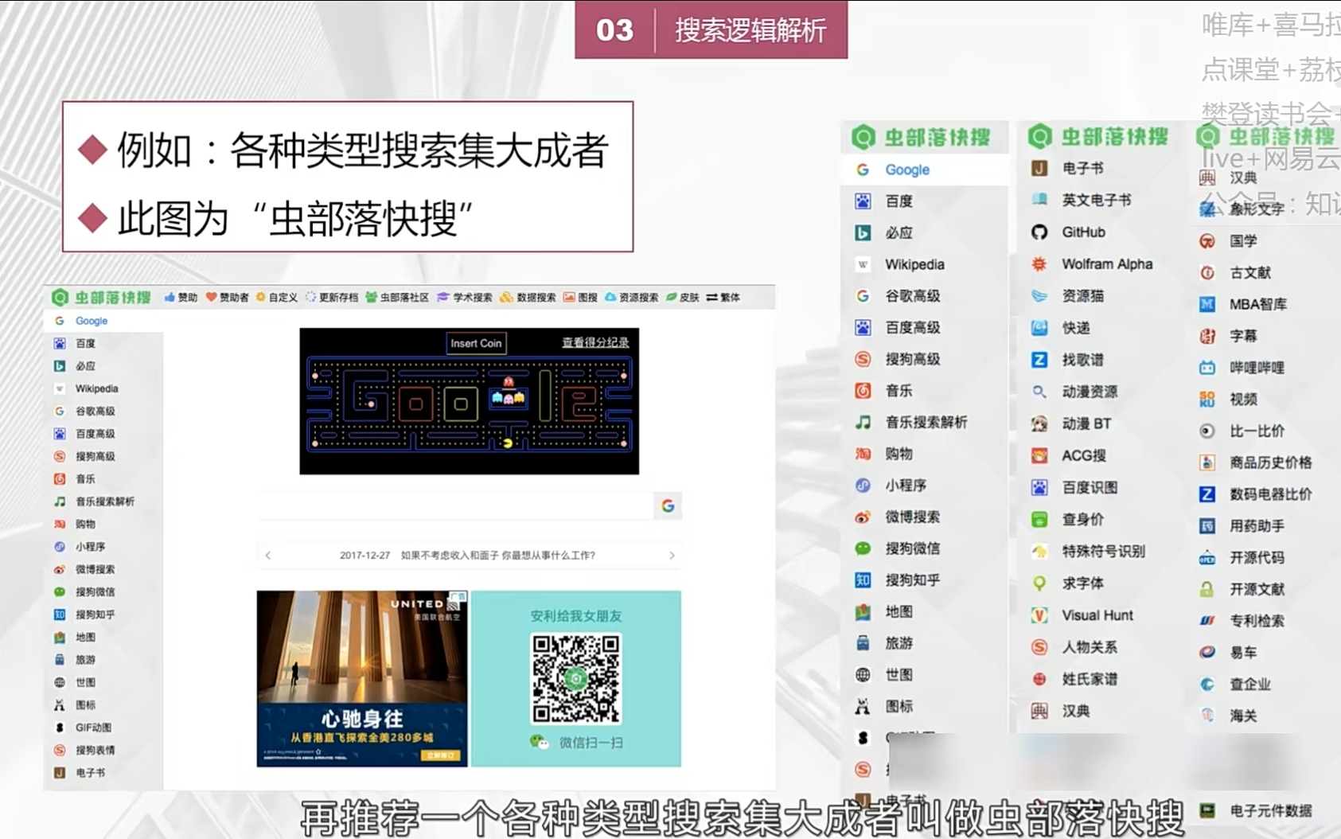
Task: Click the 比一比价 icon
Action: pos(1207,431)
